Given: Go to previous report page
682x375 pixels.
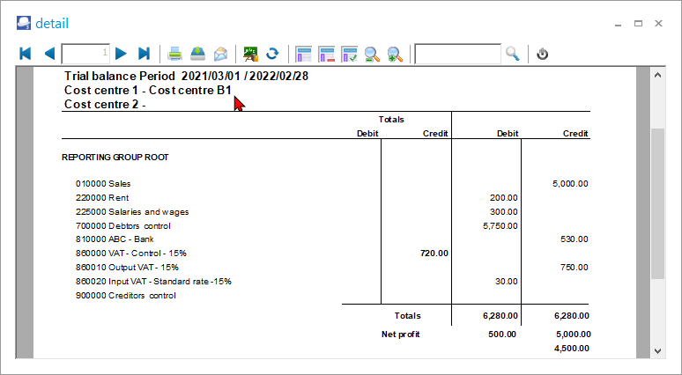Looking at the screenshot, I should (x=49, y=54).
